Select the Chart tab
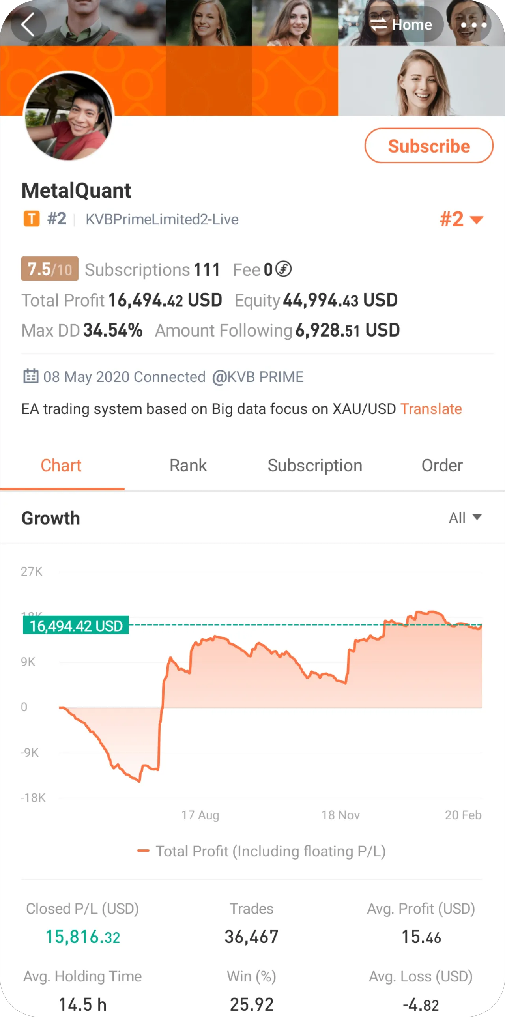505x1017 pixels. point(61,466)
